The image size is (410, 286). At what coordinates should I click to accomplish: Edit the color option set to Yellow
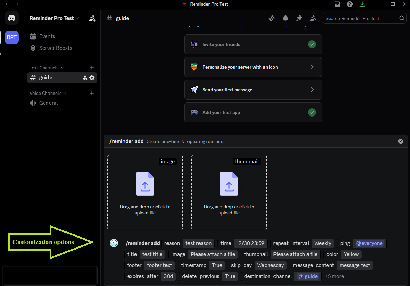point(343,254)
